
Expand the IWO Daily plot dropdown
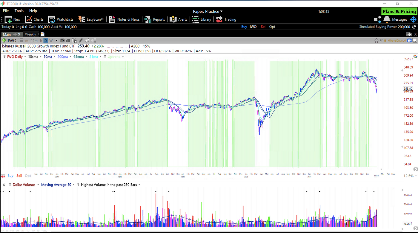pos(25,57)
